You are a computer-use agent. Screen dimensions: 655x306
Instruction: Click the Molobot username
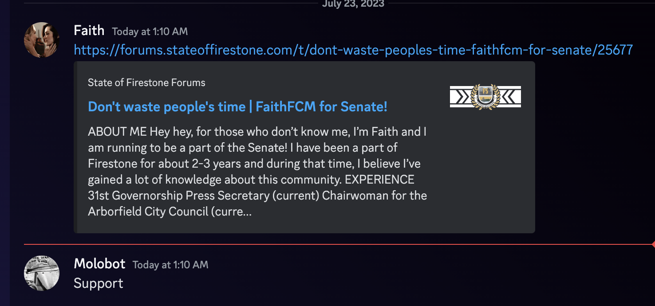click(x=99, y=264)
